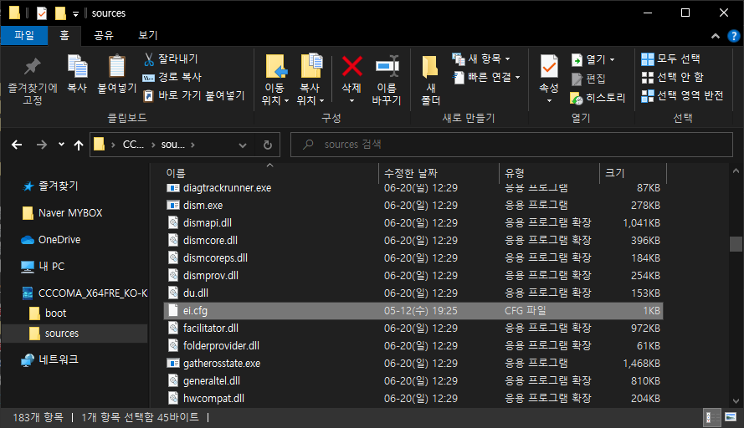This screenshot has height=428, width=744.
Task: Open the 파일 file menu tab
Action: click(x=24, y=36)
